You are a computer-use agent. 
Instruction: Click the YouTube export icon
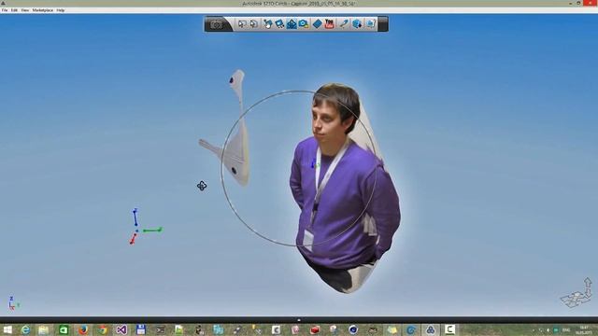pos(329,24)
